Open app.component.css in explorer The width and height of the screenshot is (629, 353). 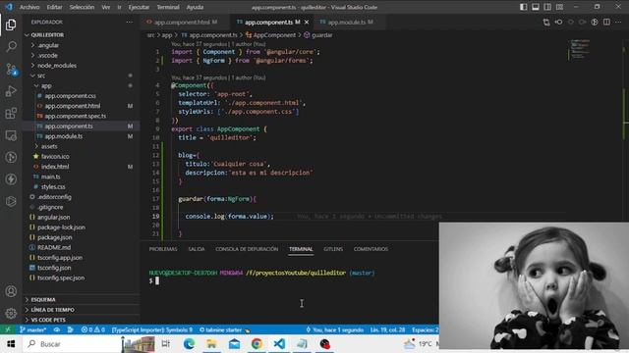70,96
